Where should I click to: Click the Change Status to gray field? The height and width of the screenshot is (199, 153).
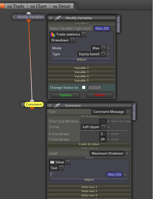95,88
